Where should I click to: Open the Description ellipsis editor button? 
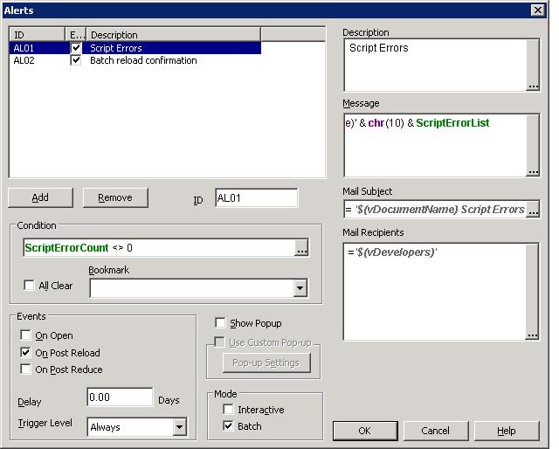533,86
